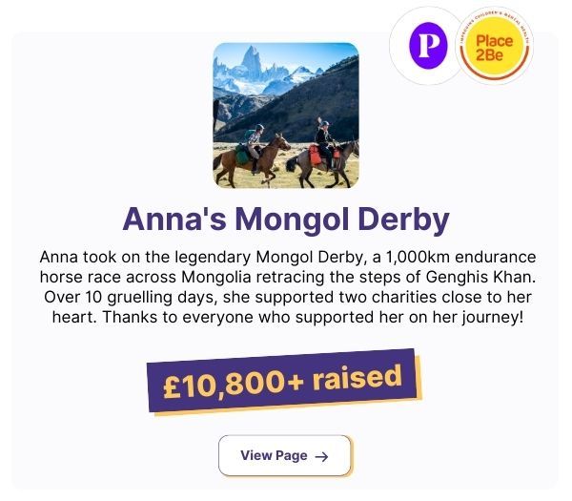The image size is (572, 501).
Task: Click the "View Page" text label
Action: pyautogui.click(x=274, y=455)
